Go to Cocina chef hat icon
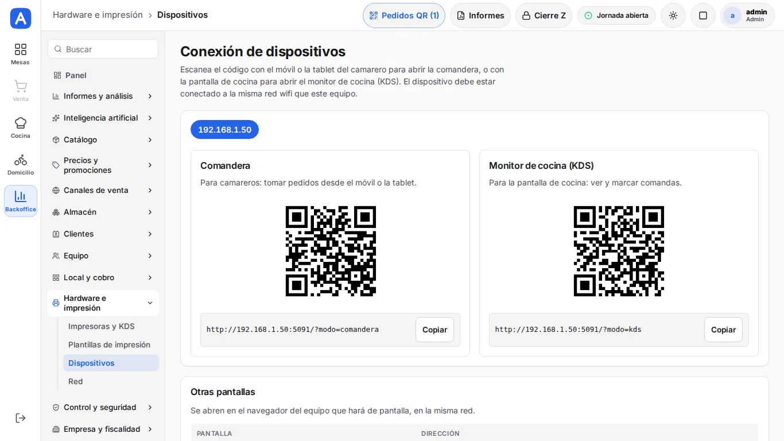Viewport: 784px width, 441px height. coord(21,127)
